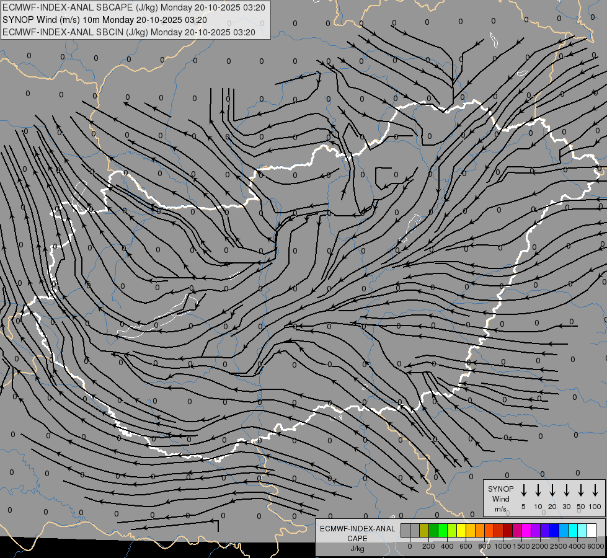Click the 2500 tick label on the CAPE scale
Image resolution: width=607 pixels, height=558 pixels.
tap(559, 546)
